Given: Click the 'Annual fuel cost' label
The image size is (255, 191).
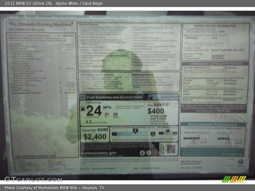Looking at the screenshot, I should coord(95,130).
